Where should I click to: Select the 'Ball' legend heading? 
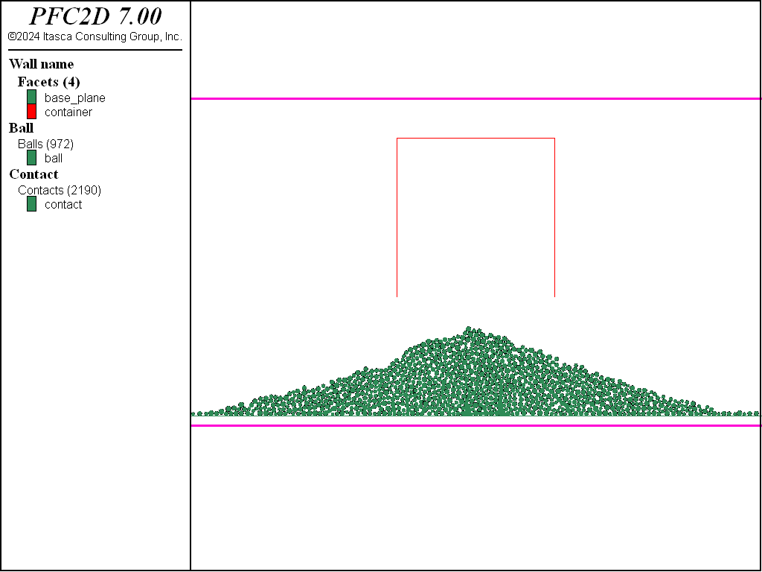[22, 128]
